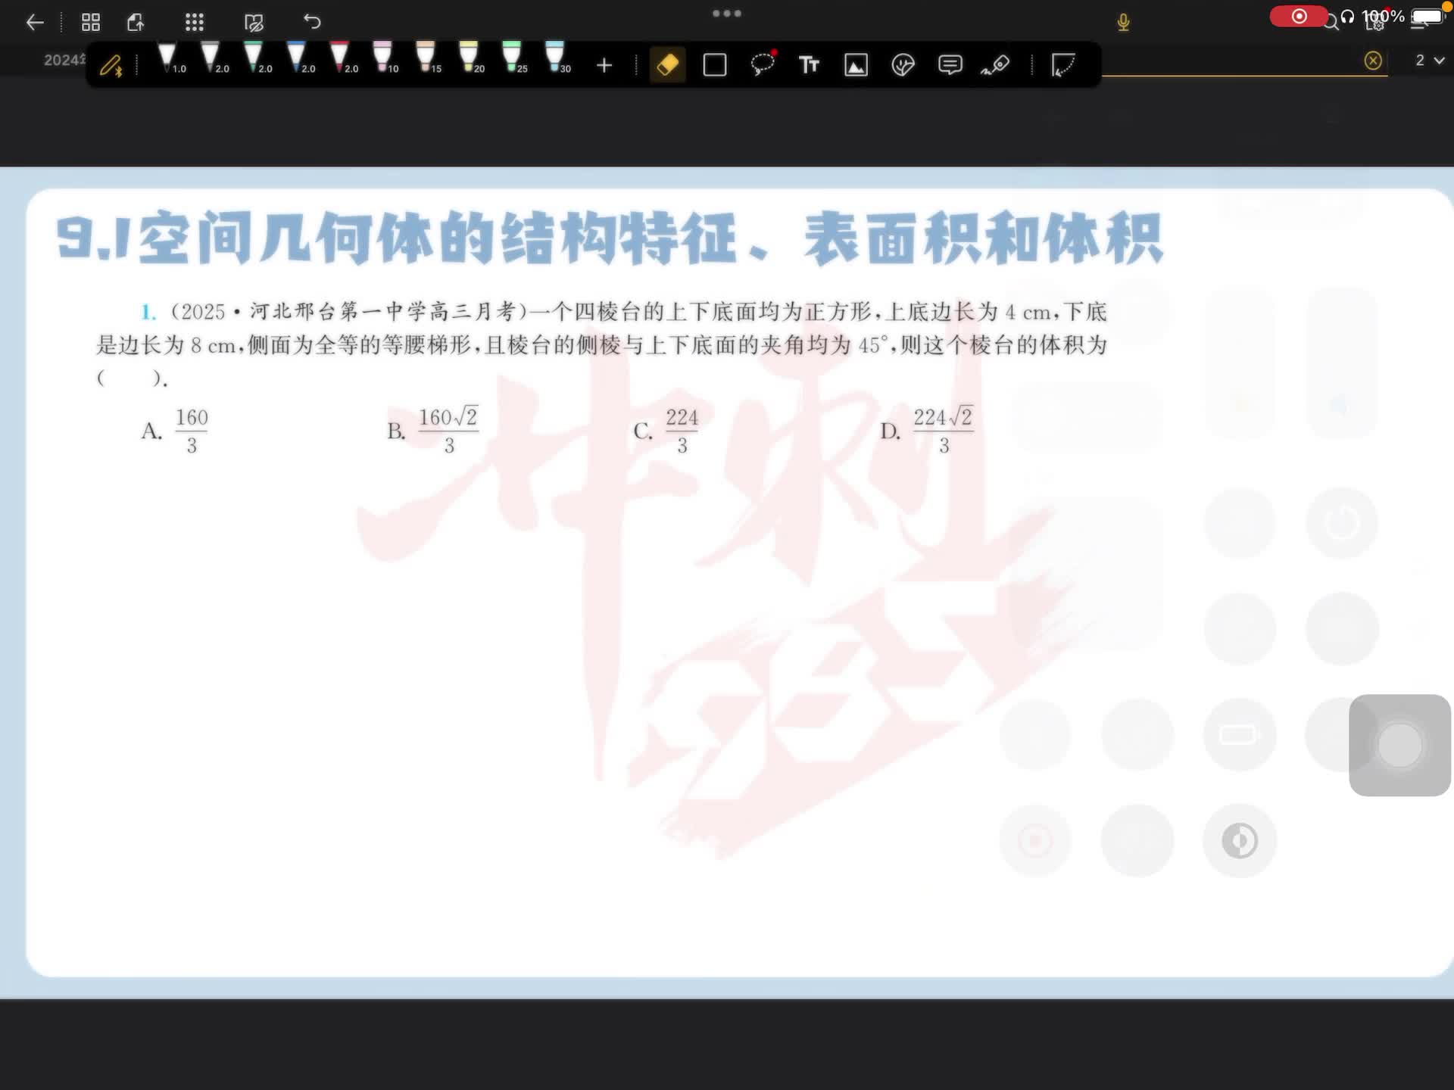
Task: Open the nine-dot more tools menu
Action: tap(195, 22)
